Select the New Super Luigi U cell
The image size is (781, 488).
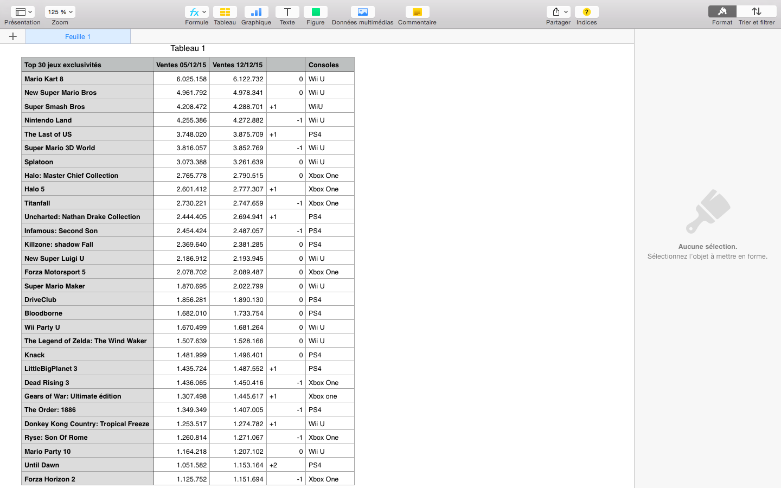tap(87, 258)
